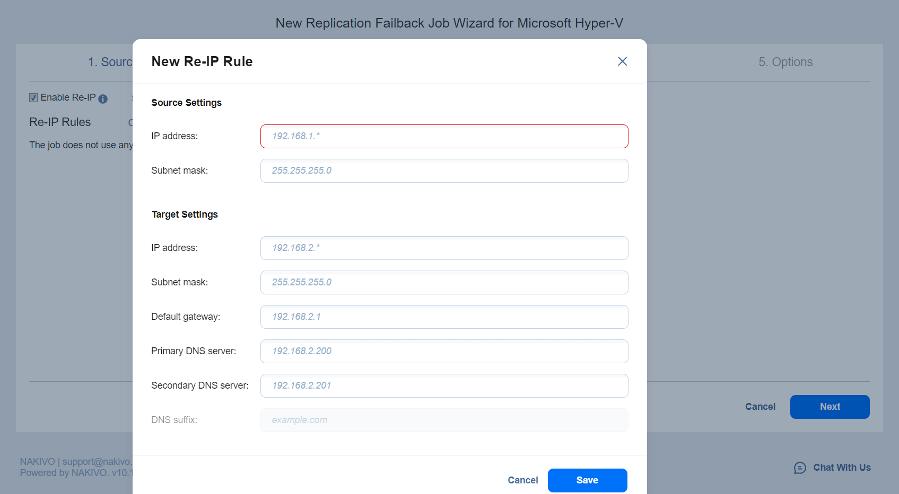Image resolution: width=899 pixels, height=494 pixels.
Task: Open the support@nakivo email link
Action: click(97, 462)
